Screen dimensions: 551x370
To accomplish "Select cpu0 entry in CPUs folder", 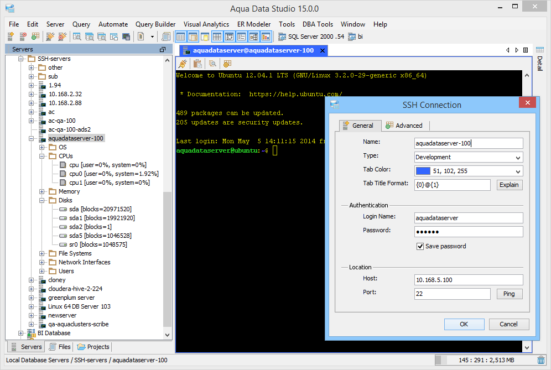I will click(x=110, y=174).
